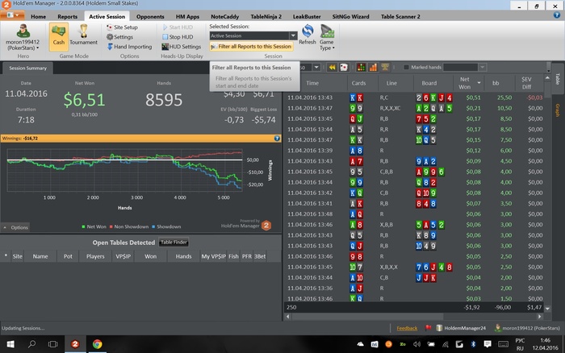Open Game Type dropdown icon
This screenshot has width=565, height=353.
327,37
